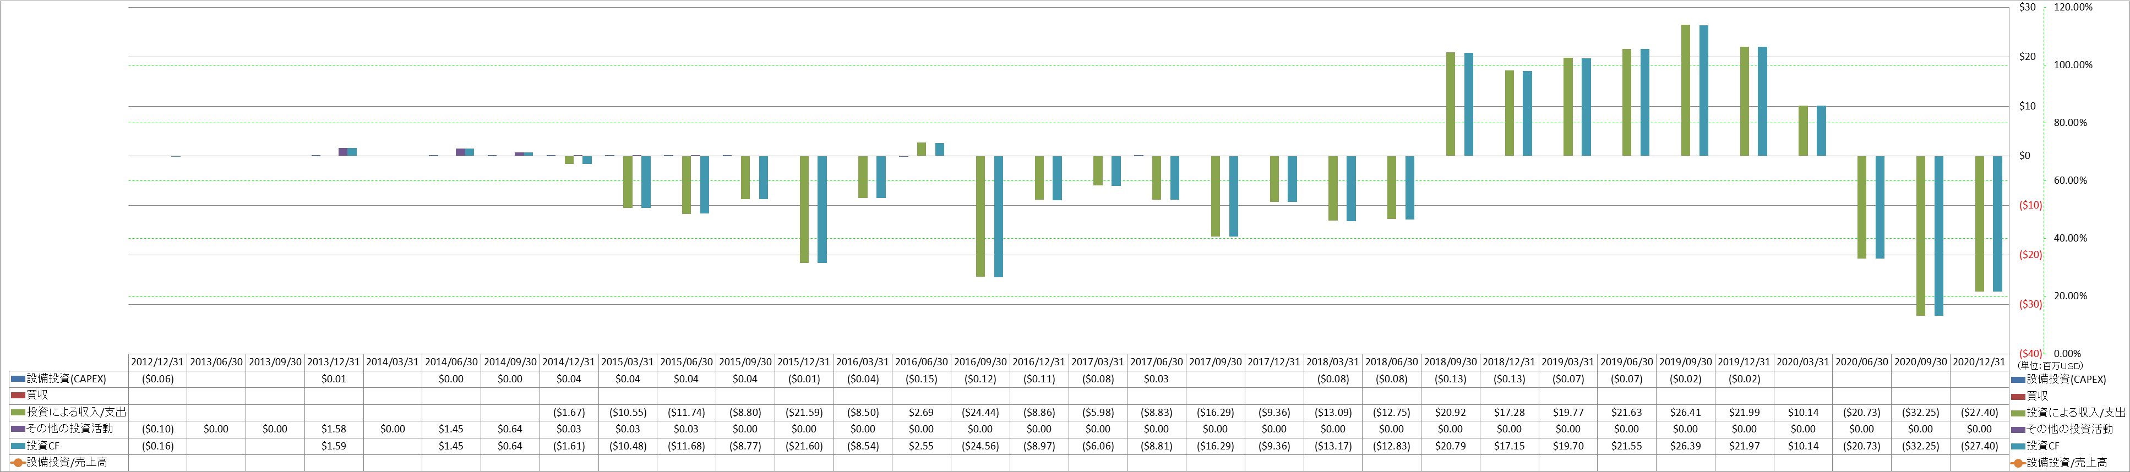Click the $1.59 投資CF cell

[x=334, y=446]
